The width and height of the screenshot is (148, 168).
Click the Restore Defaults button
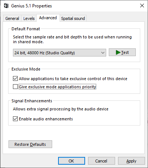30,144
